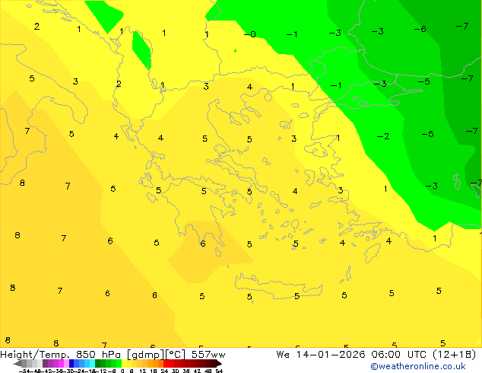Click the '-0' temperature value on the map
This screenshot has width=482, height=373.
coord(249,34)
